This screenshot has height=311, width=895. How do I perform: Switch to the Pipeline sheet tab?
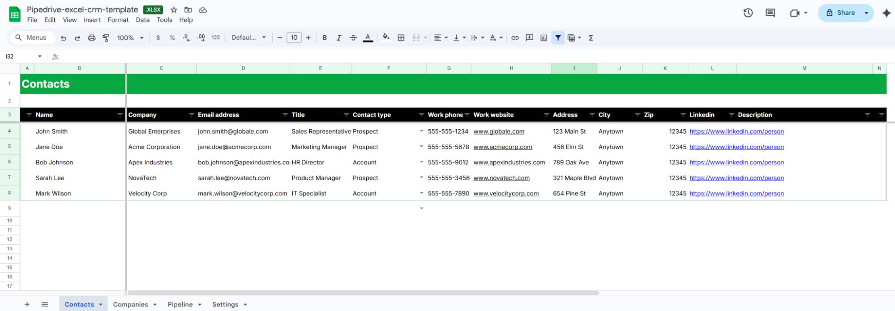(184, 304)
